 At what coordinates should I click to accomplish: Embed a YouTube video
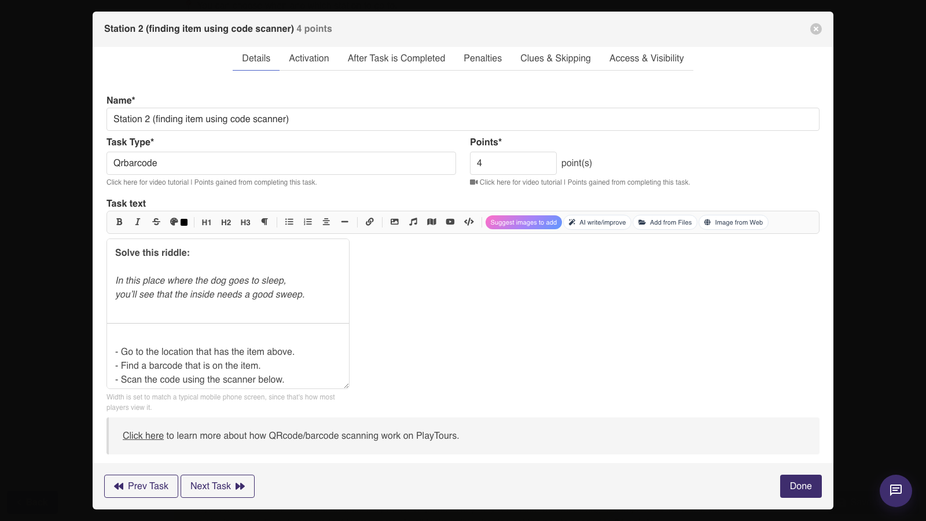[450, 222]
